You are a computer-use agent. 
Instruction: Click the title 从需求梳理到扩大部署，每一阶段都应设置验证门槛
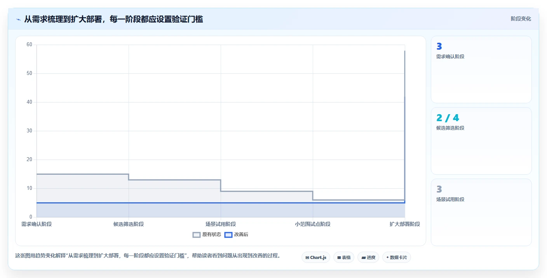(113, 19)
